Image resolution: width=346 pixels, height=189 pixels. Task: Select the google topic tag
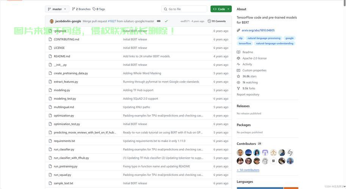(289, 38)
